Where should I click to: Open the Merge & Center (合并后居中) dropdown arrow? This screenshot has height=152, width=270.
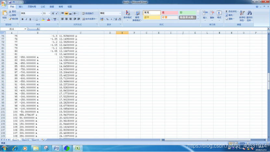pos(97,19)
